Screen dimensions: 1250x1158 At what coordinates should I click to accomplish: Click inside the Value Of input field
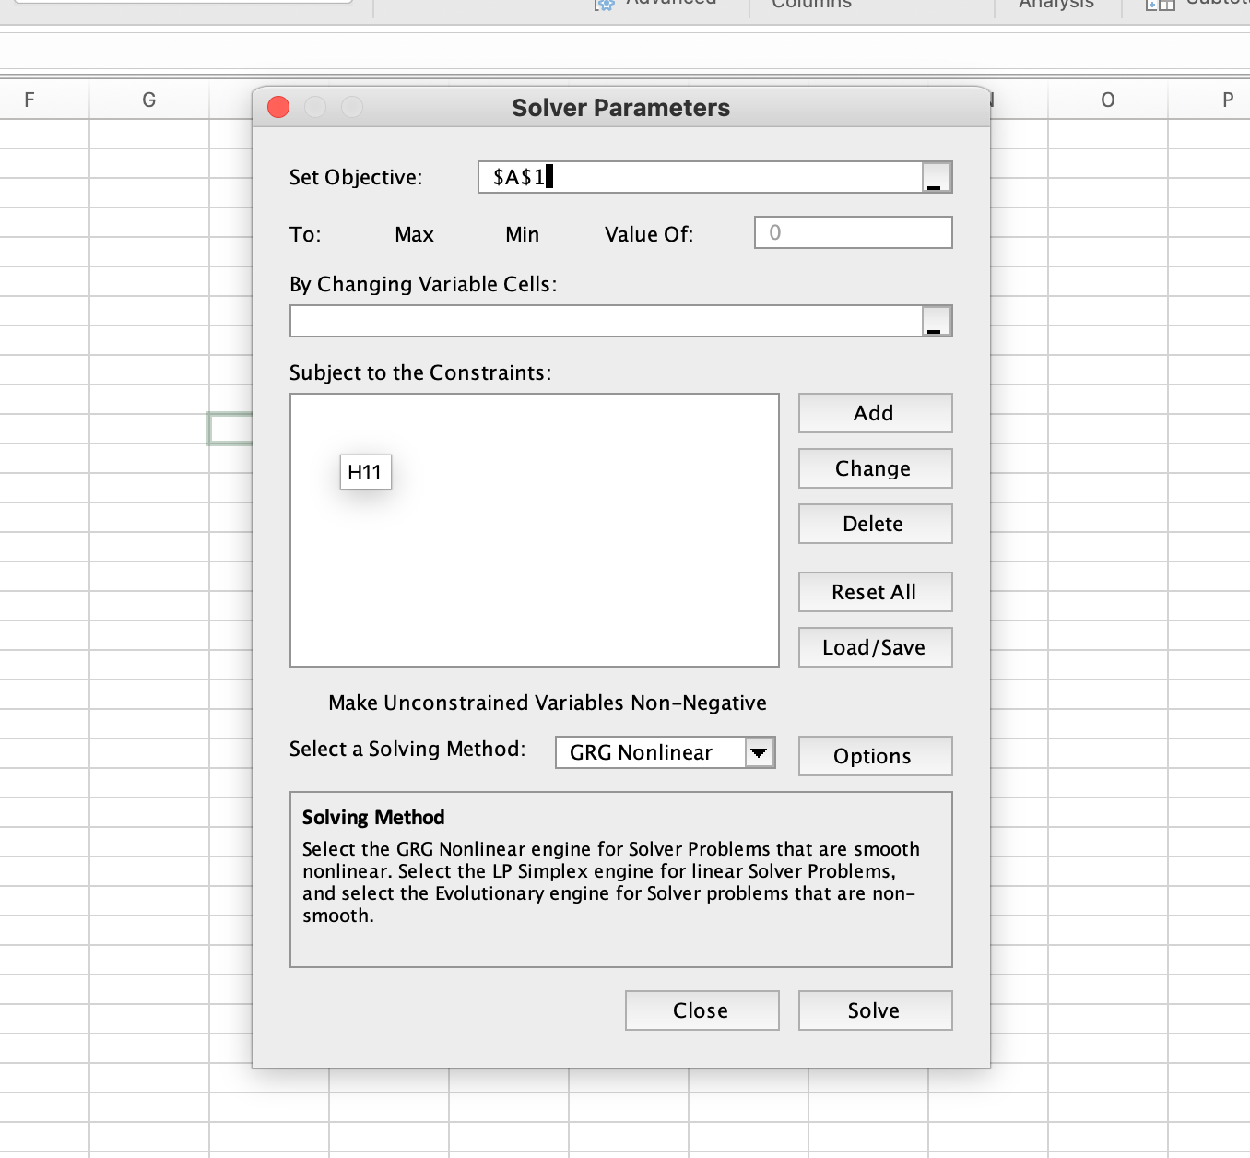853,232
